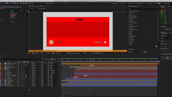Open the Active Camera dropdown

77,53
